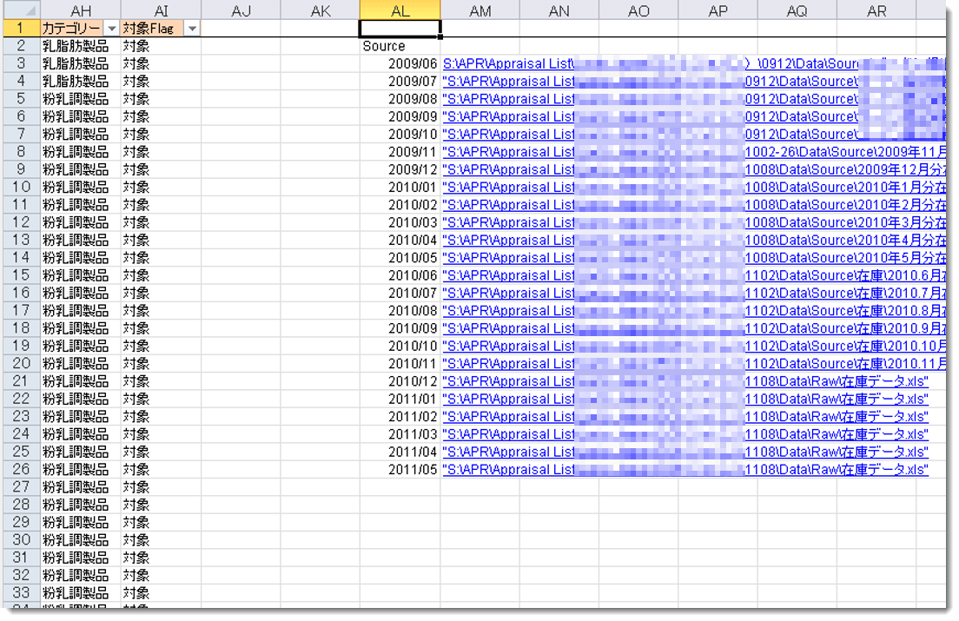Select row header 20
The width and height of the screenshot is (959, 621).
[x=22, y=364]
